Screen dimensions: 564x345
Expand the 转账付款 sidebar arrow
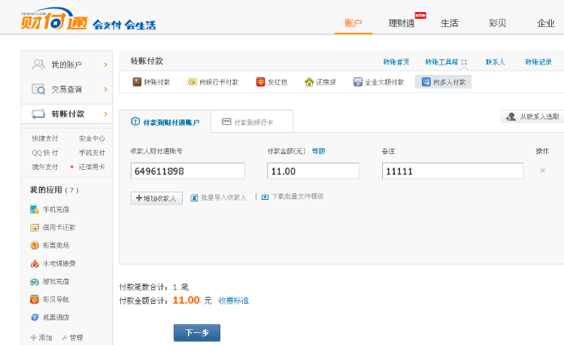(x=106, y=114)
